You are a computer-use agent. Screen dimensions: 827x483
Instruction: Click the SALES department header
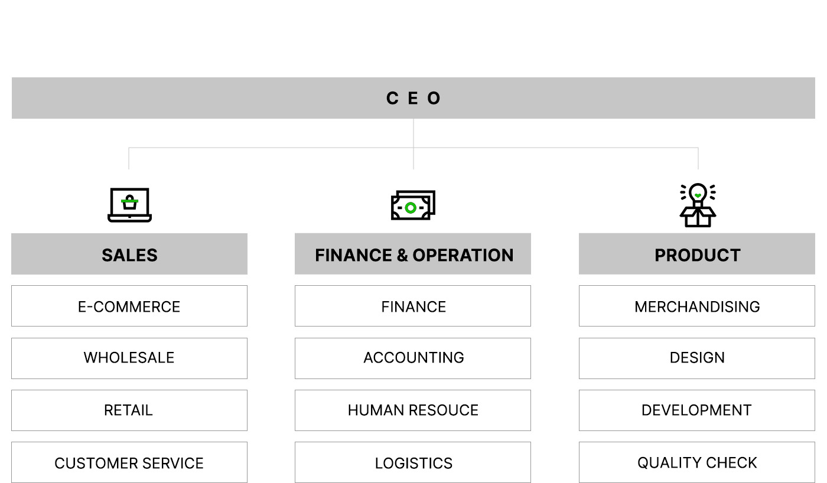point(129,254)
